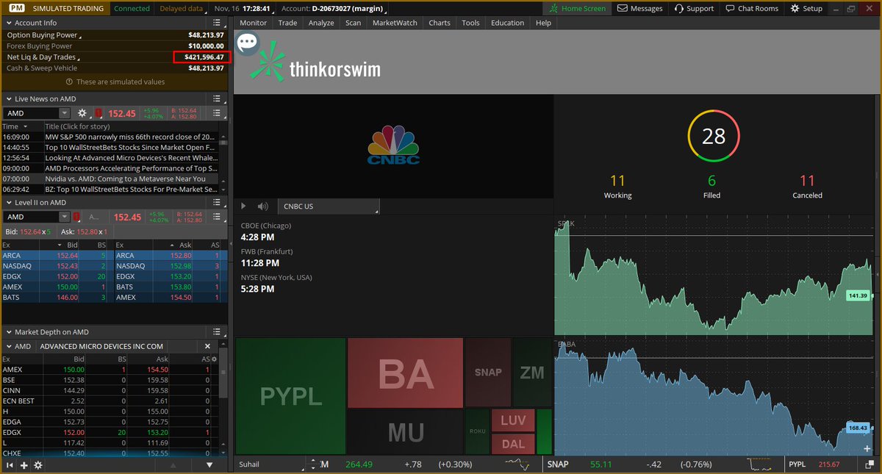Click the PYPL heat map tile
Screen dimensions: 882x474
click(x=292, y=397)
